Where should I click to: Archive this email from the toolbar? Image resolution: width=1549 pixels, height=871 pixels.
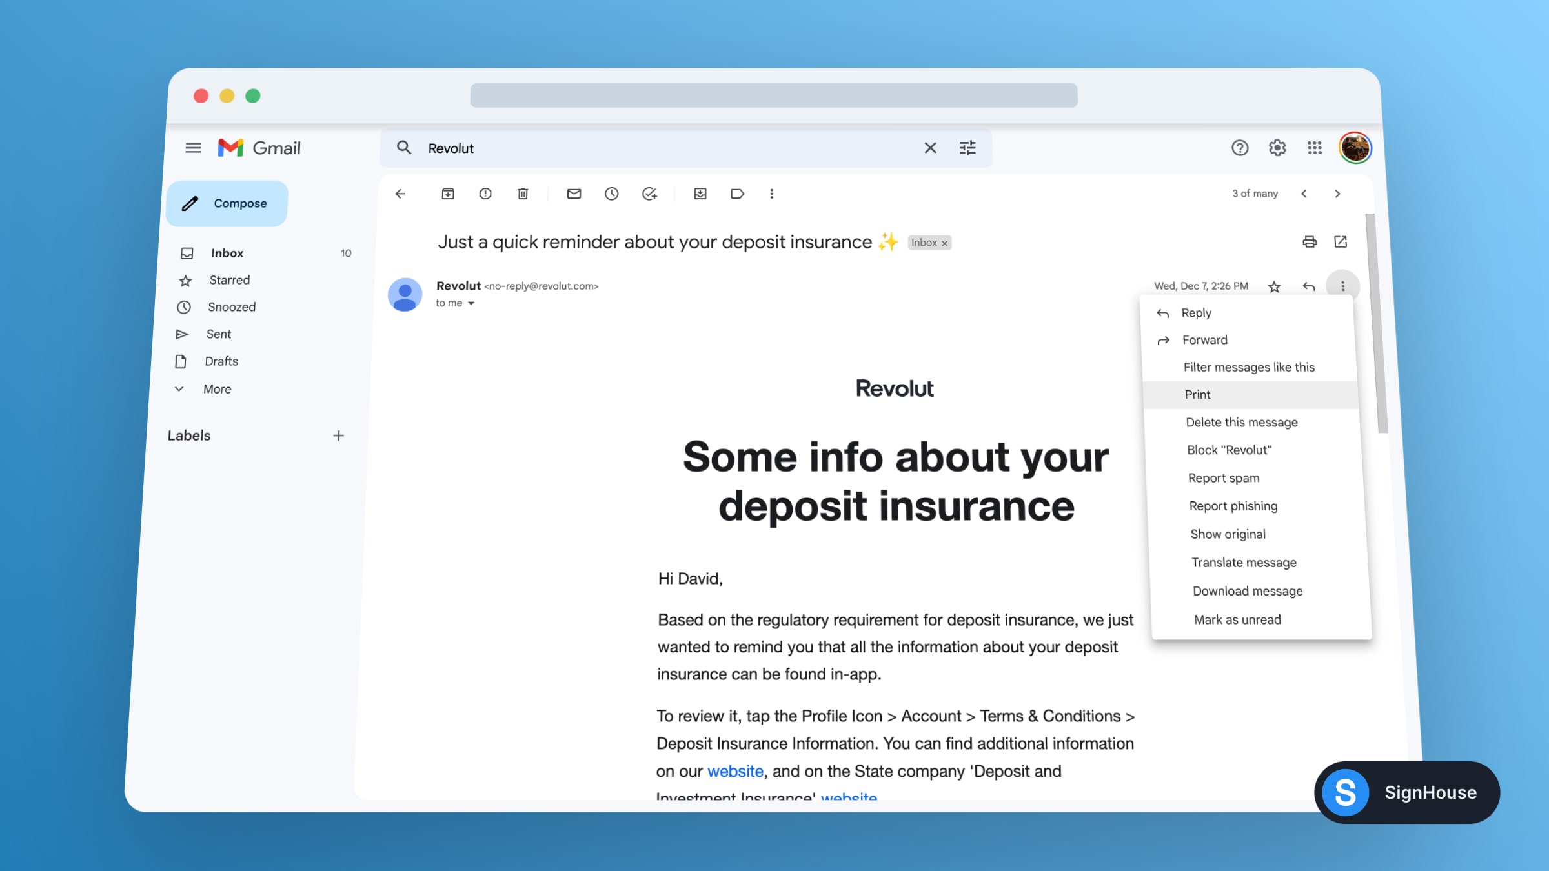click(448, 194)
